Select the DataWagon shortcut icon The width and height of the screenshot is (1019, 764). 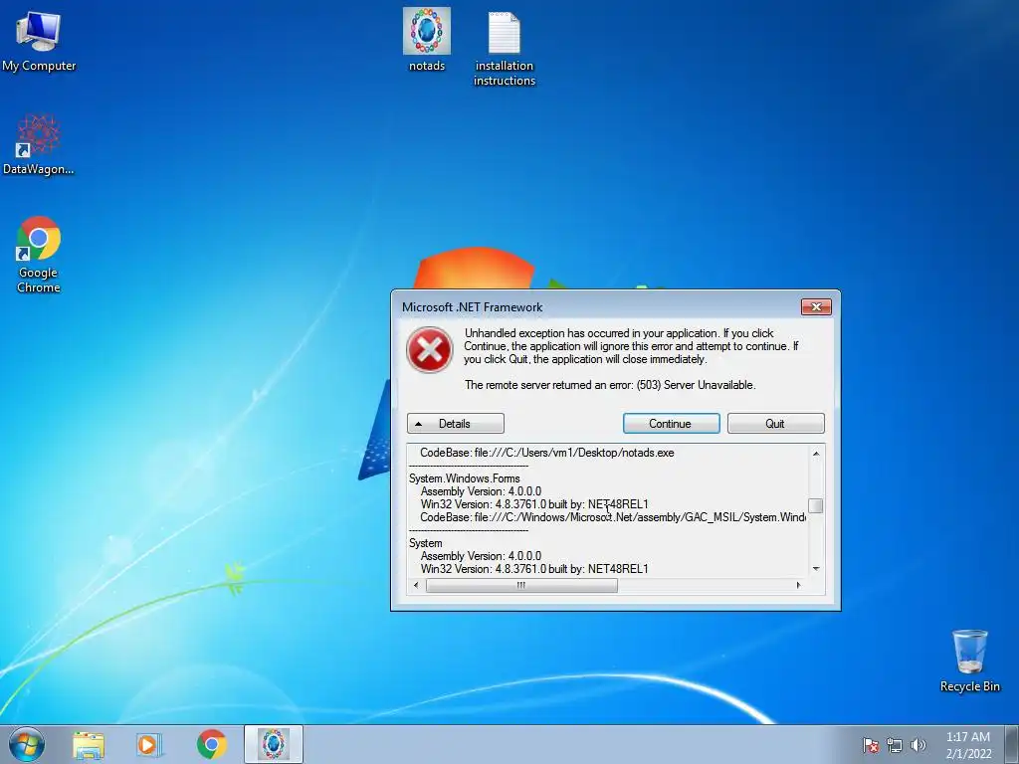click(x=39, y=144)
